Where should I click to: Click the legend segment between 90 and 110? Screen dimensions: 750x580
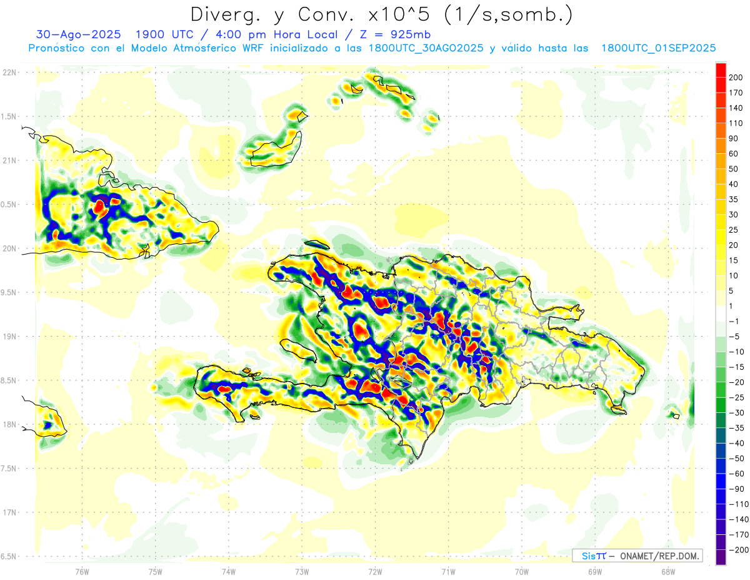point(721,131)
